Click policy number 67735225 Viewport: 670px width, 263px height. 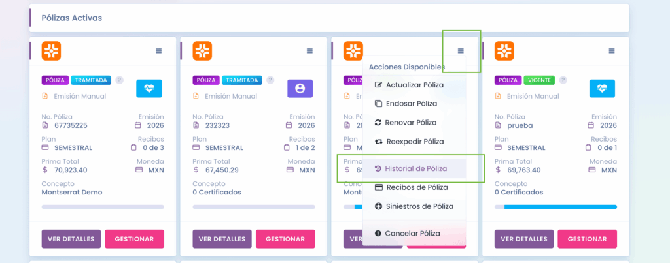tap(72, 125)
